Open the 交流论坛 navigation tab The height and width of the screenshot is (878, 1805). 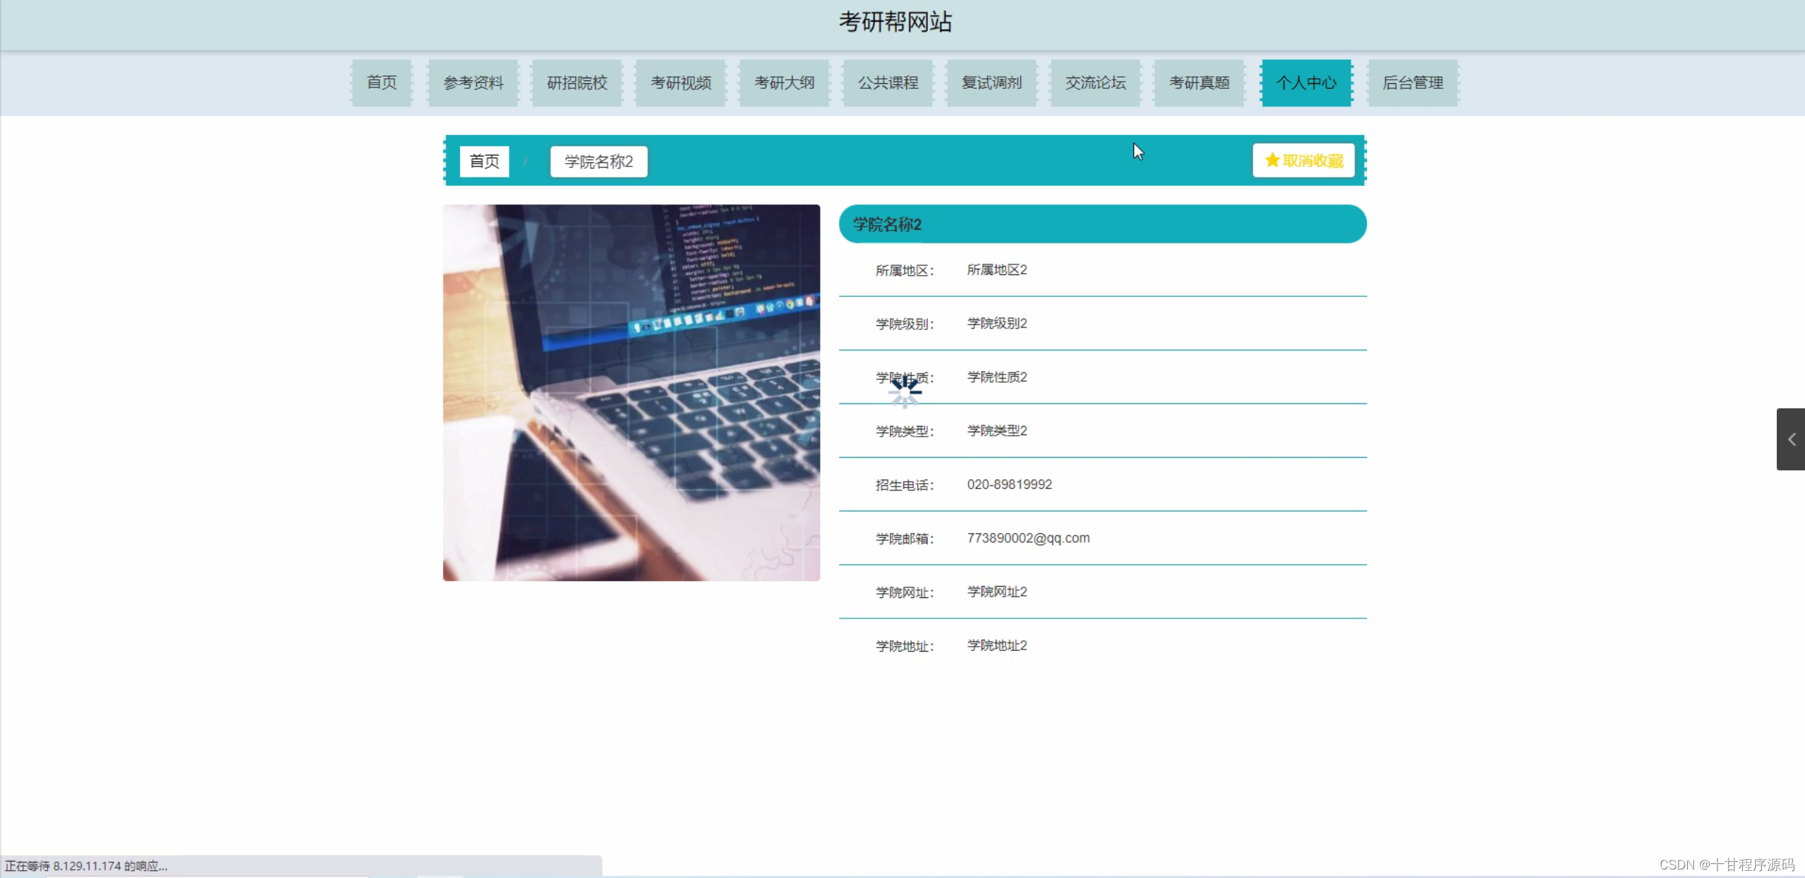click(x=1094, y=83)
